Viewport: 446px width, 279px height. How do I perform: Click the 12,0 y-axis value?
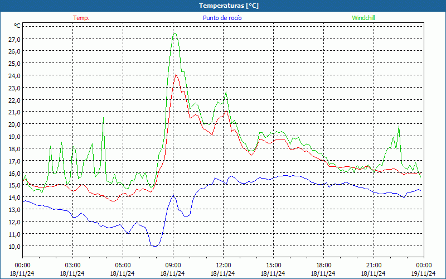[x=14, y=222]
